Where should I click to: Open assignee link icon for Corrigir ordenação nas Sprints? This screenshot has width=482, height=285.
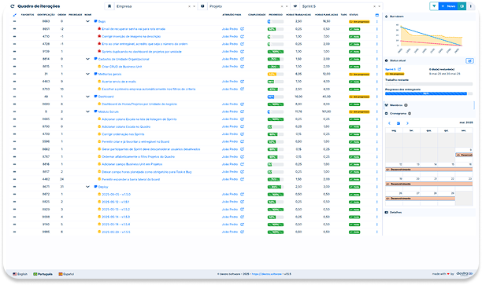pyautogui.click(x=242, y=134)
